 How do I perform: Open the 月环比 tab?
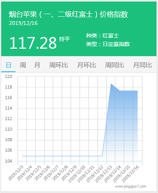87,65
